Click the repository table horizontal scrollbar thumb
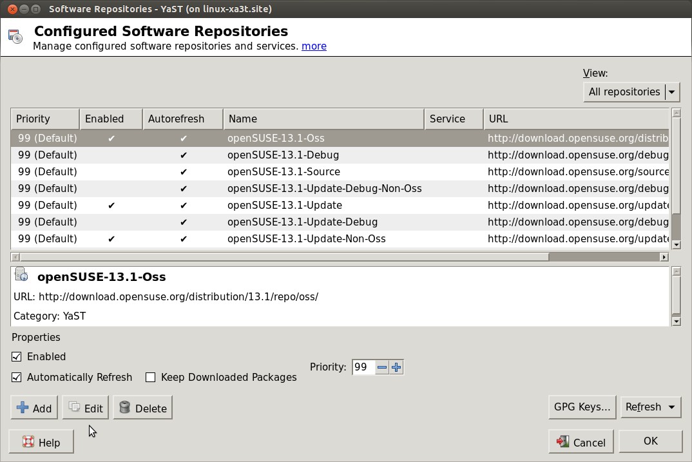This screenshot has height=462, width=692. pos(284,257)
